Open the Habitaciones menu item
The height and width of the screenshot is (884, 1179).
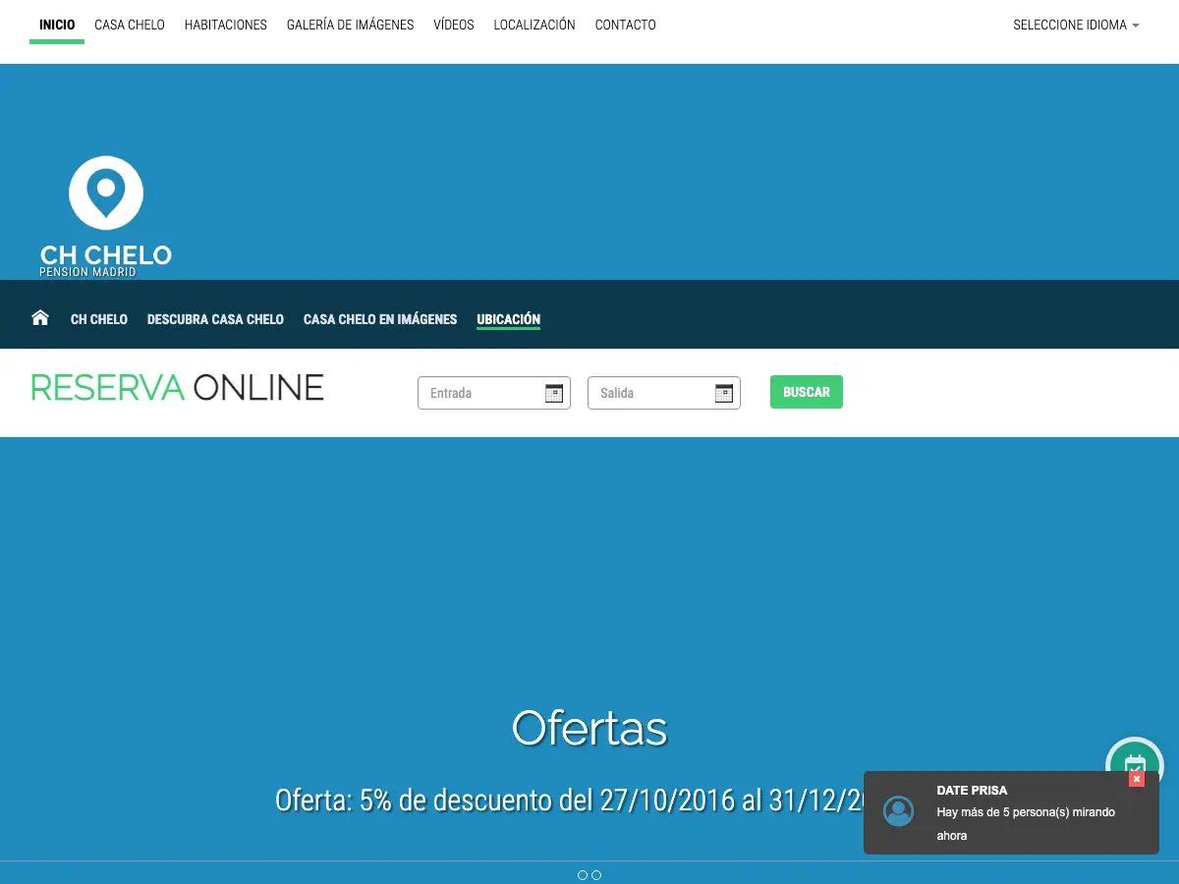click(226, 25)
